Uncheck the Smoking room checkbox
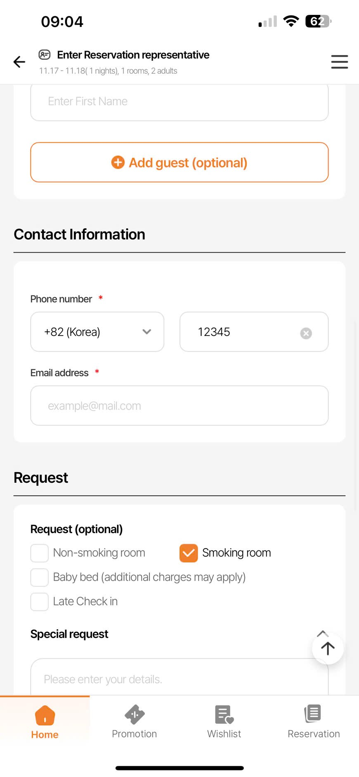Image resolution: width=359 pixels, height=777 pixels. point(189,553)
